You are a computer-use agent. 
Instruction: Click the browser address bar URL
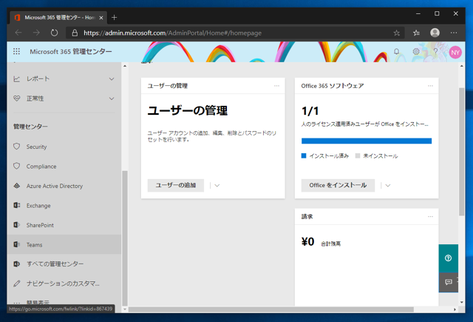point(172,33)
